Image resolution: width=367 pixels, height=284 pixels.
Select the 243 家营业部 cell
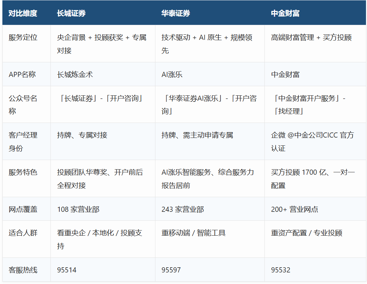[210, 209]
